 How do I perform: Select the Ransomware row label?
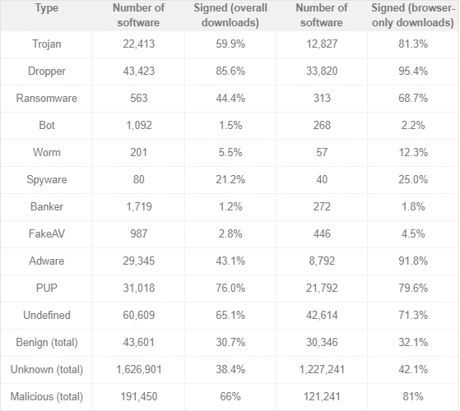point(47,98)
